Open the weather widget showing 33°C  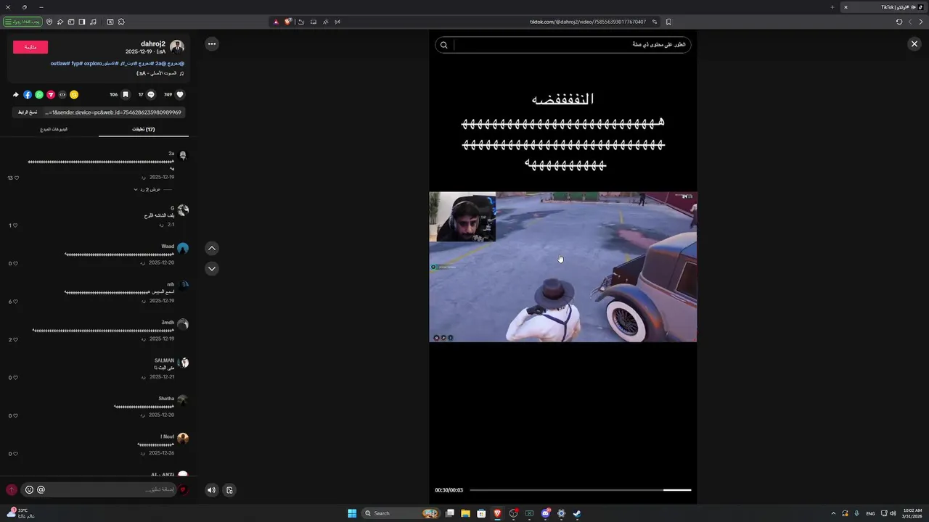click(20, 513)
